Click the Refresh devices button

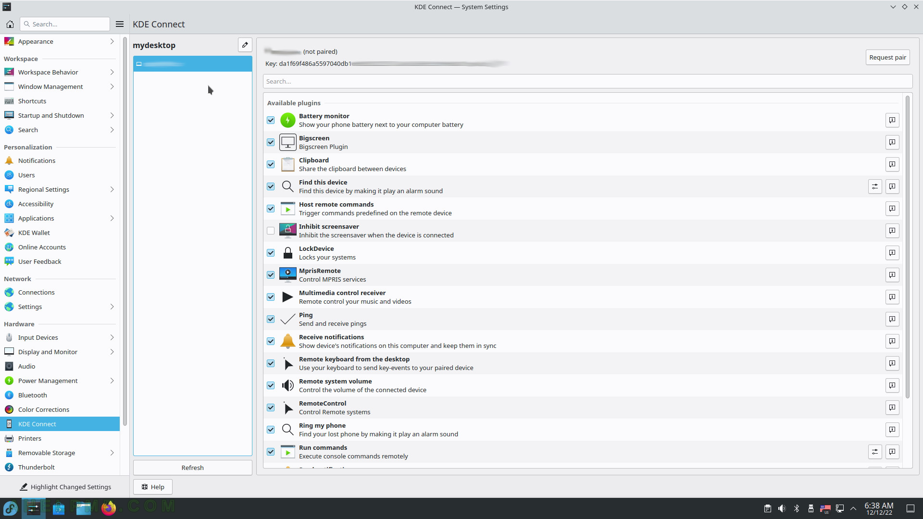point(192,468)
